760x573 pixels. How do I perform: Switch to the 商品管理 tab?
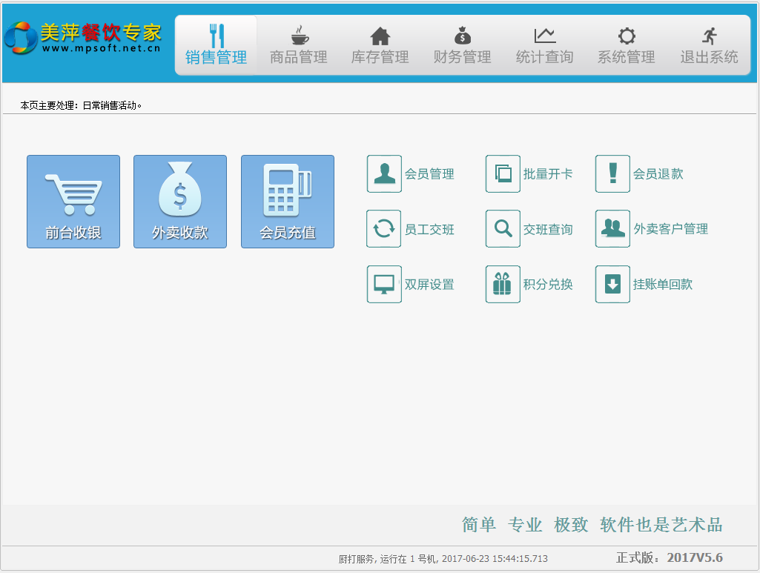tap(299, 45)
